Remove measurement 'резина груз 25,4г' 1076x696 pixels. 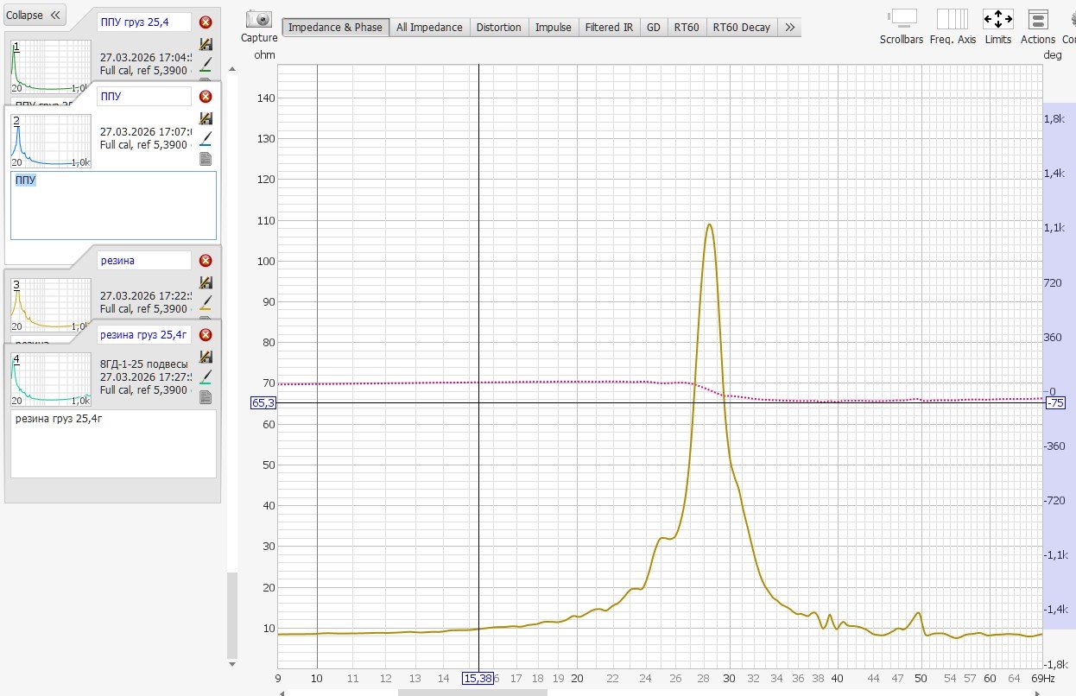coord(206,335)
